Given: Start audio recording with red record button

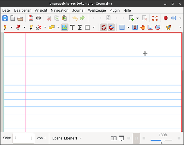Looking at the screenshot, I should click(166, 18).
